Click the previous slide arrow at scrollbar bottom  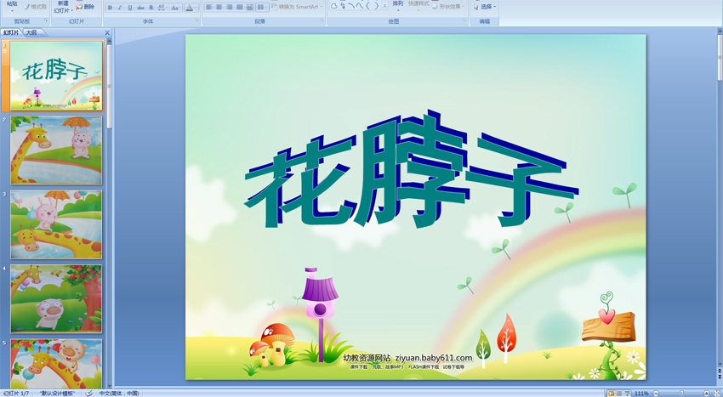[x=720, y=372]
